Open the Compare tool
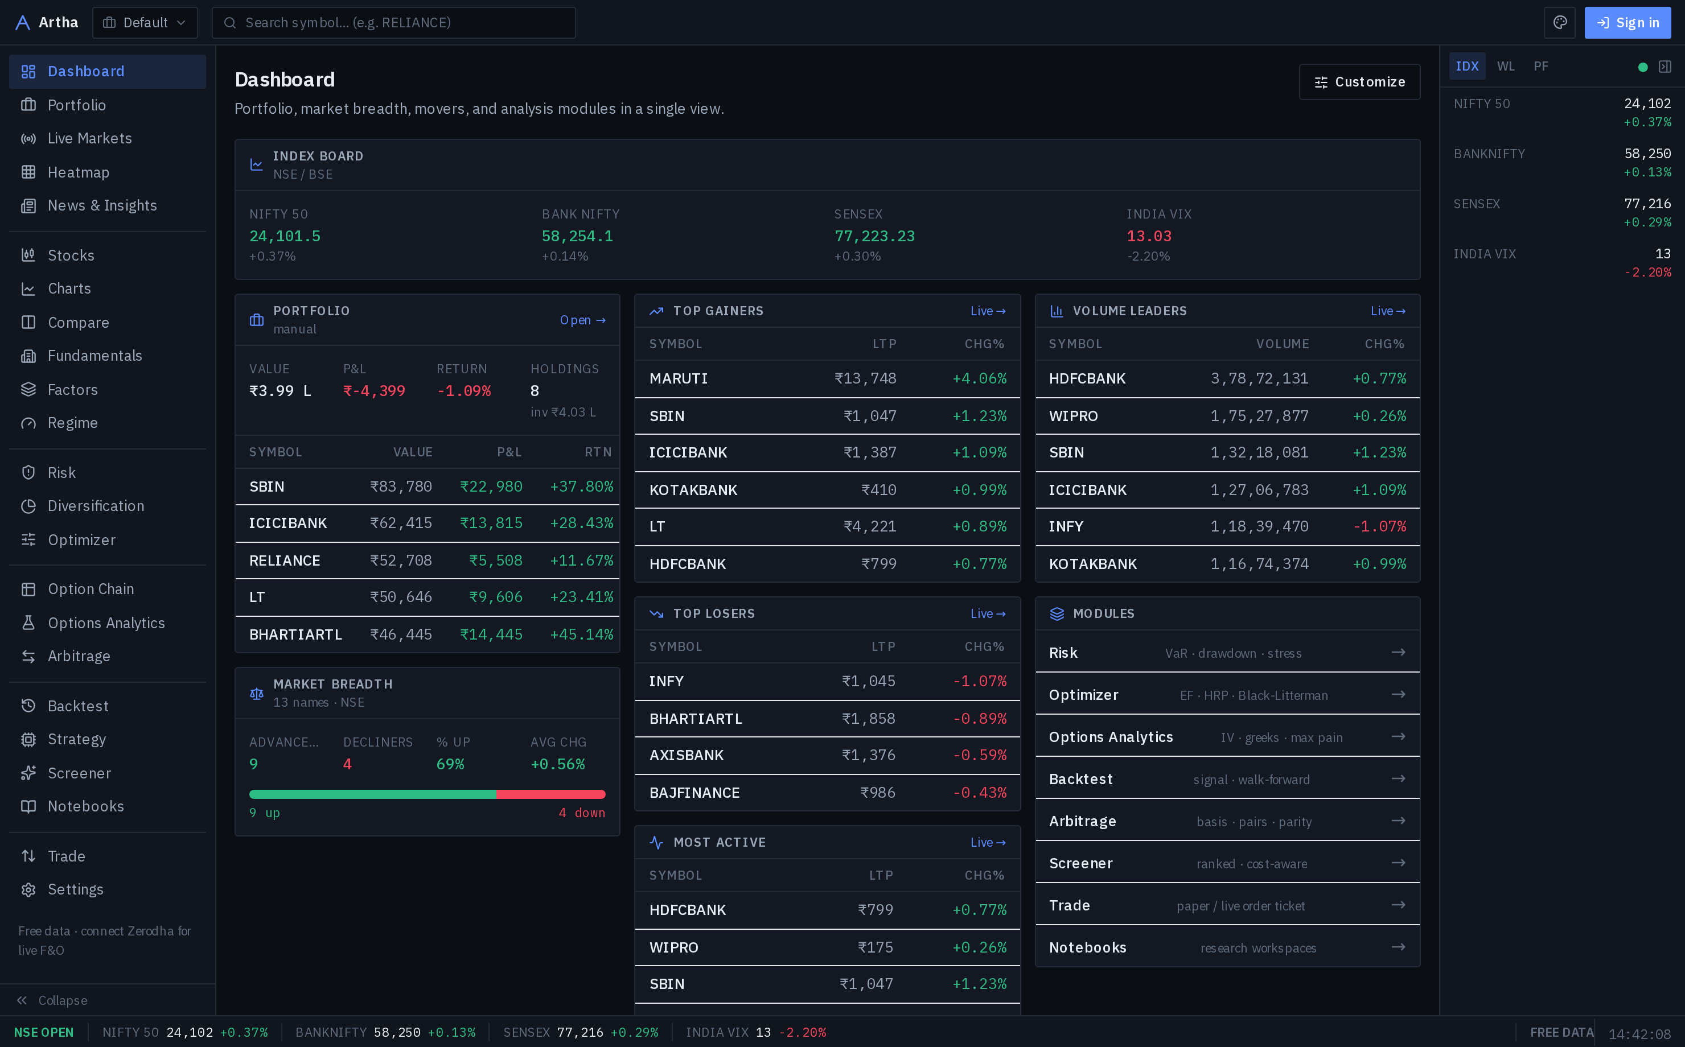Viewport: 1685px width, 1047px height. [108, 322]
